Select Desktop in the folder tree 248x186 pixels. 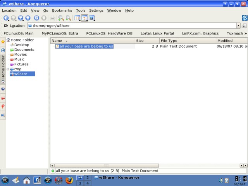[x=22, y=45]
